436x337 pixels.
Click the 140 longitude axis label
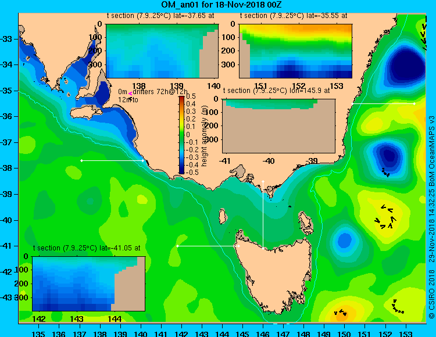(141, 333)
